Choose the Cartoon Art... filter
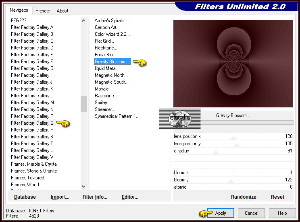 pyautogui.click(x=107, y=27)
